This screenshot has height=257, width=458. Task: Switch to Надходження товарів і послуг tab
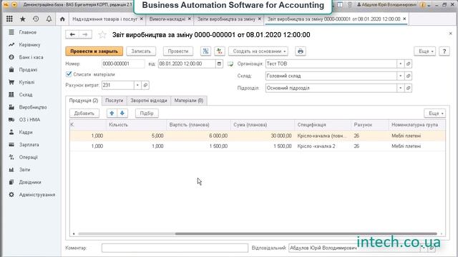point(105,19)
